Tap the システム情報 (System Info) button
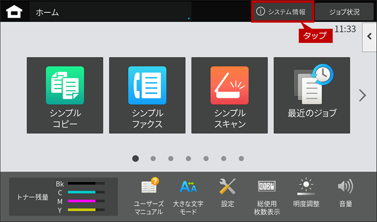The width and height of the screenshot is (377, 222). pyautogui.click(x=283, y=12)
